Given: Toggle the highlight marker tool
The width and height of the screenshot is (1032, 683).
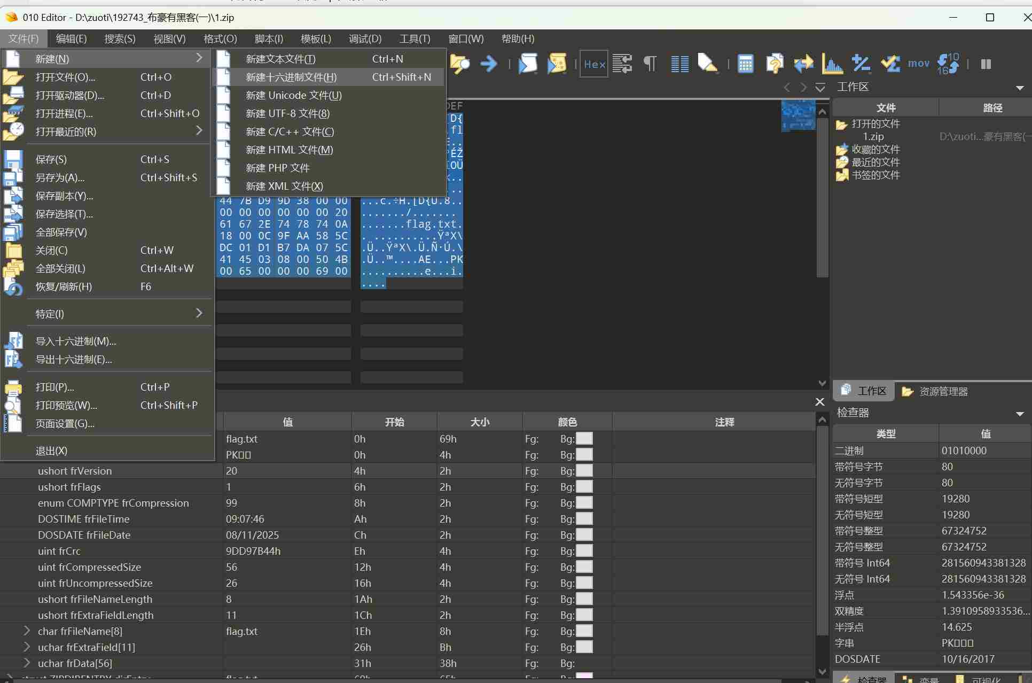Looking at the screenshot, I should pyautogui.click(x=707, y=64).
